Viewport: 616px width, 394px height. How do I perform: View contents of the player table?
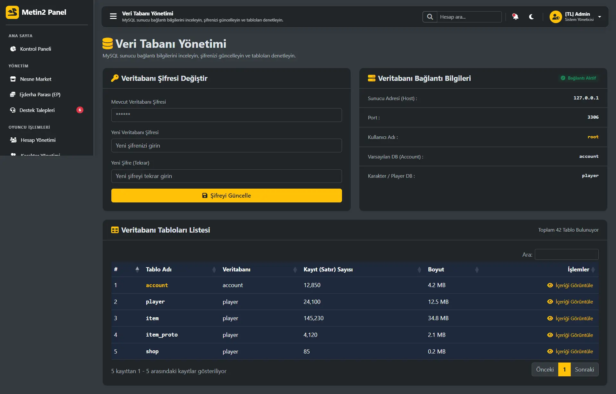570,302
